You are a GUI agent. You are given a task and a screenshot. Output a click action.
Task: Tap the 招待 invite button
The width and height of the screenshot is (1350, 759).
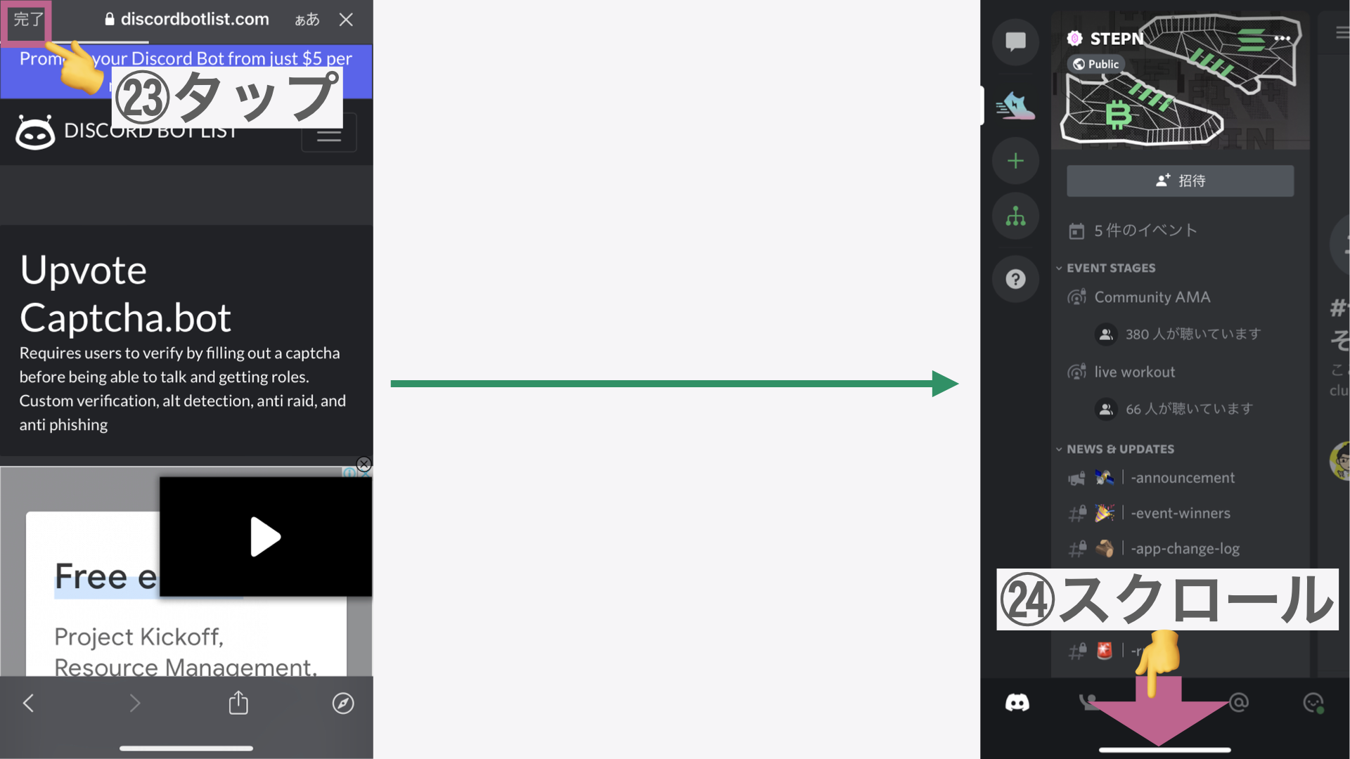[x=1180, y=181]
